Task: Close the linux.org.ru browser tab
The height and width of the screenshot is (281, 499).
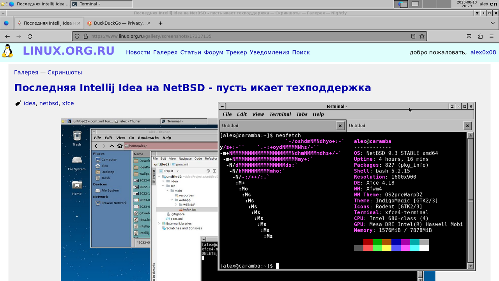Action: [x=78, y=23]
